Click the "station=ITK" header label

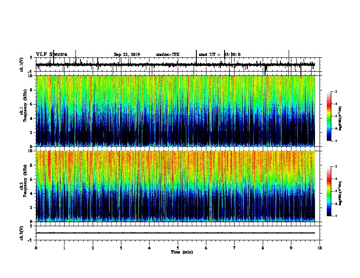(x=168, y=55)
